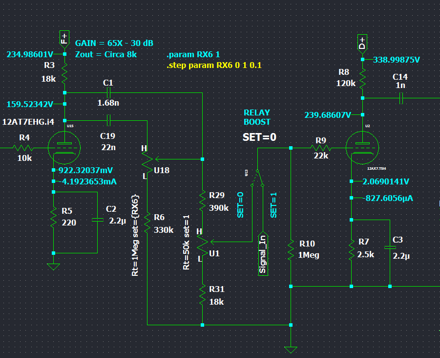The image size is (440, 358).
Task: Select the 12AX7 triode tube U2
Action: [362, 147]
